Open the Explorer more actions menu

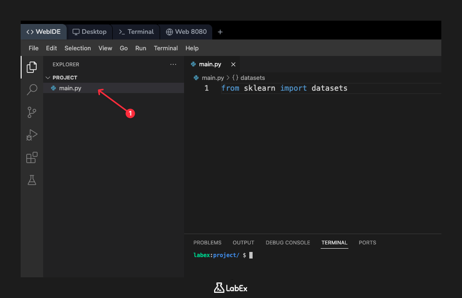173,64
